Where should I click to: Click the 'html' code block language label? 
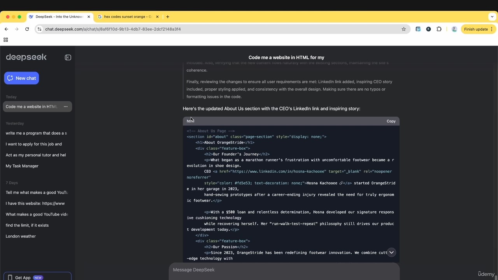pyautogui.click(x=190, y=121)
